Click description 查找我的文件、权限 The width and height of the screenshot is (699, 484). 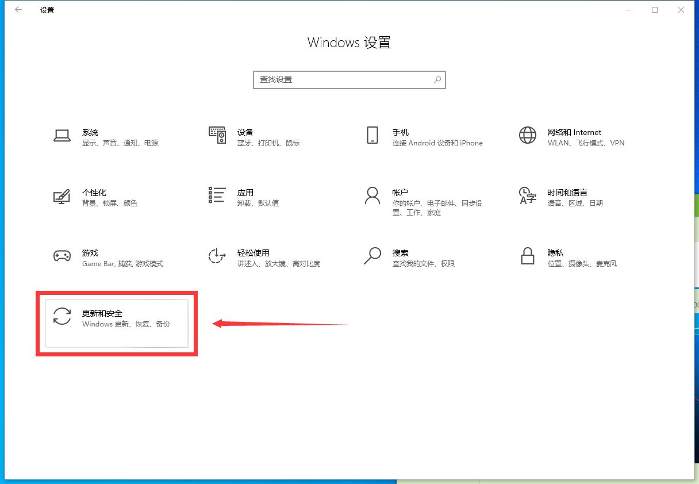point(424,264)
